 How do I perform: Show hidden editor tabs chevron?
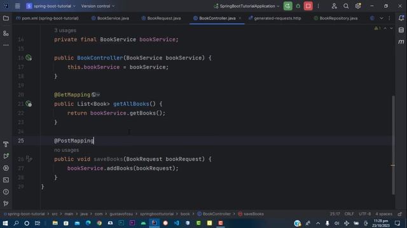click(x=382, y=18)
